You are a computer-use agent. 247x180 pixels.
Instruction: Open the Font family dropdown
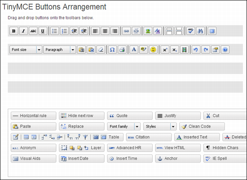(x=124, y=126)
